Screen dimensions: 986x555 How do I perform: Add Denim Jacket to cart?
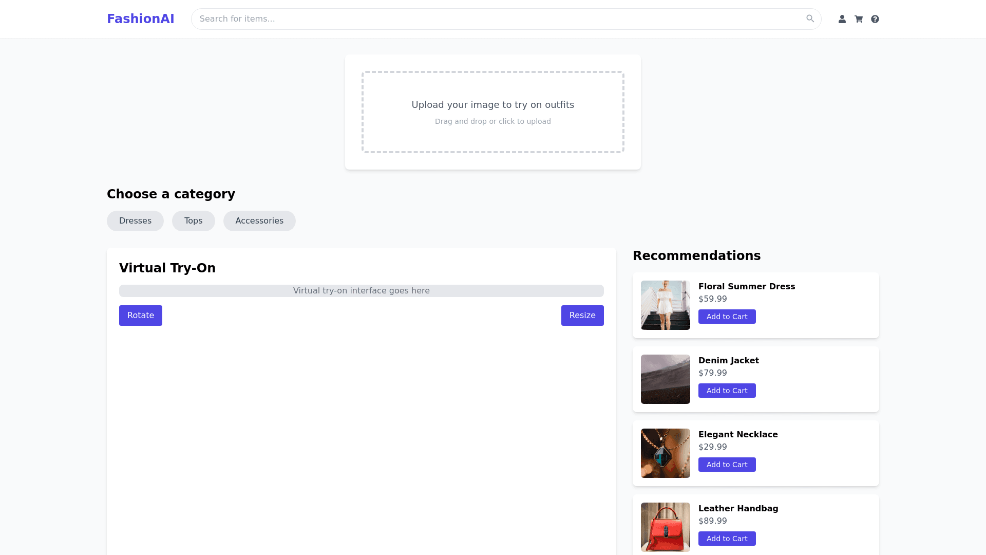pyautogui.click(x=727, y=391)
